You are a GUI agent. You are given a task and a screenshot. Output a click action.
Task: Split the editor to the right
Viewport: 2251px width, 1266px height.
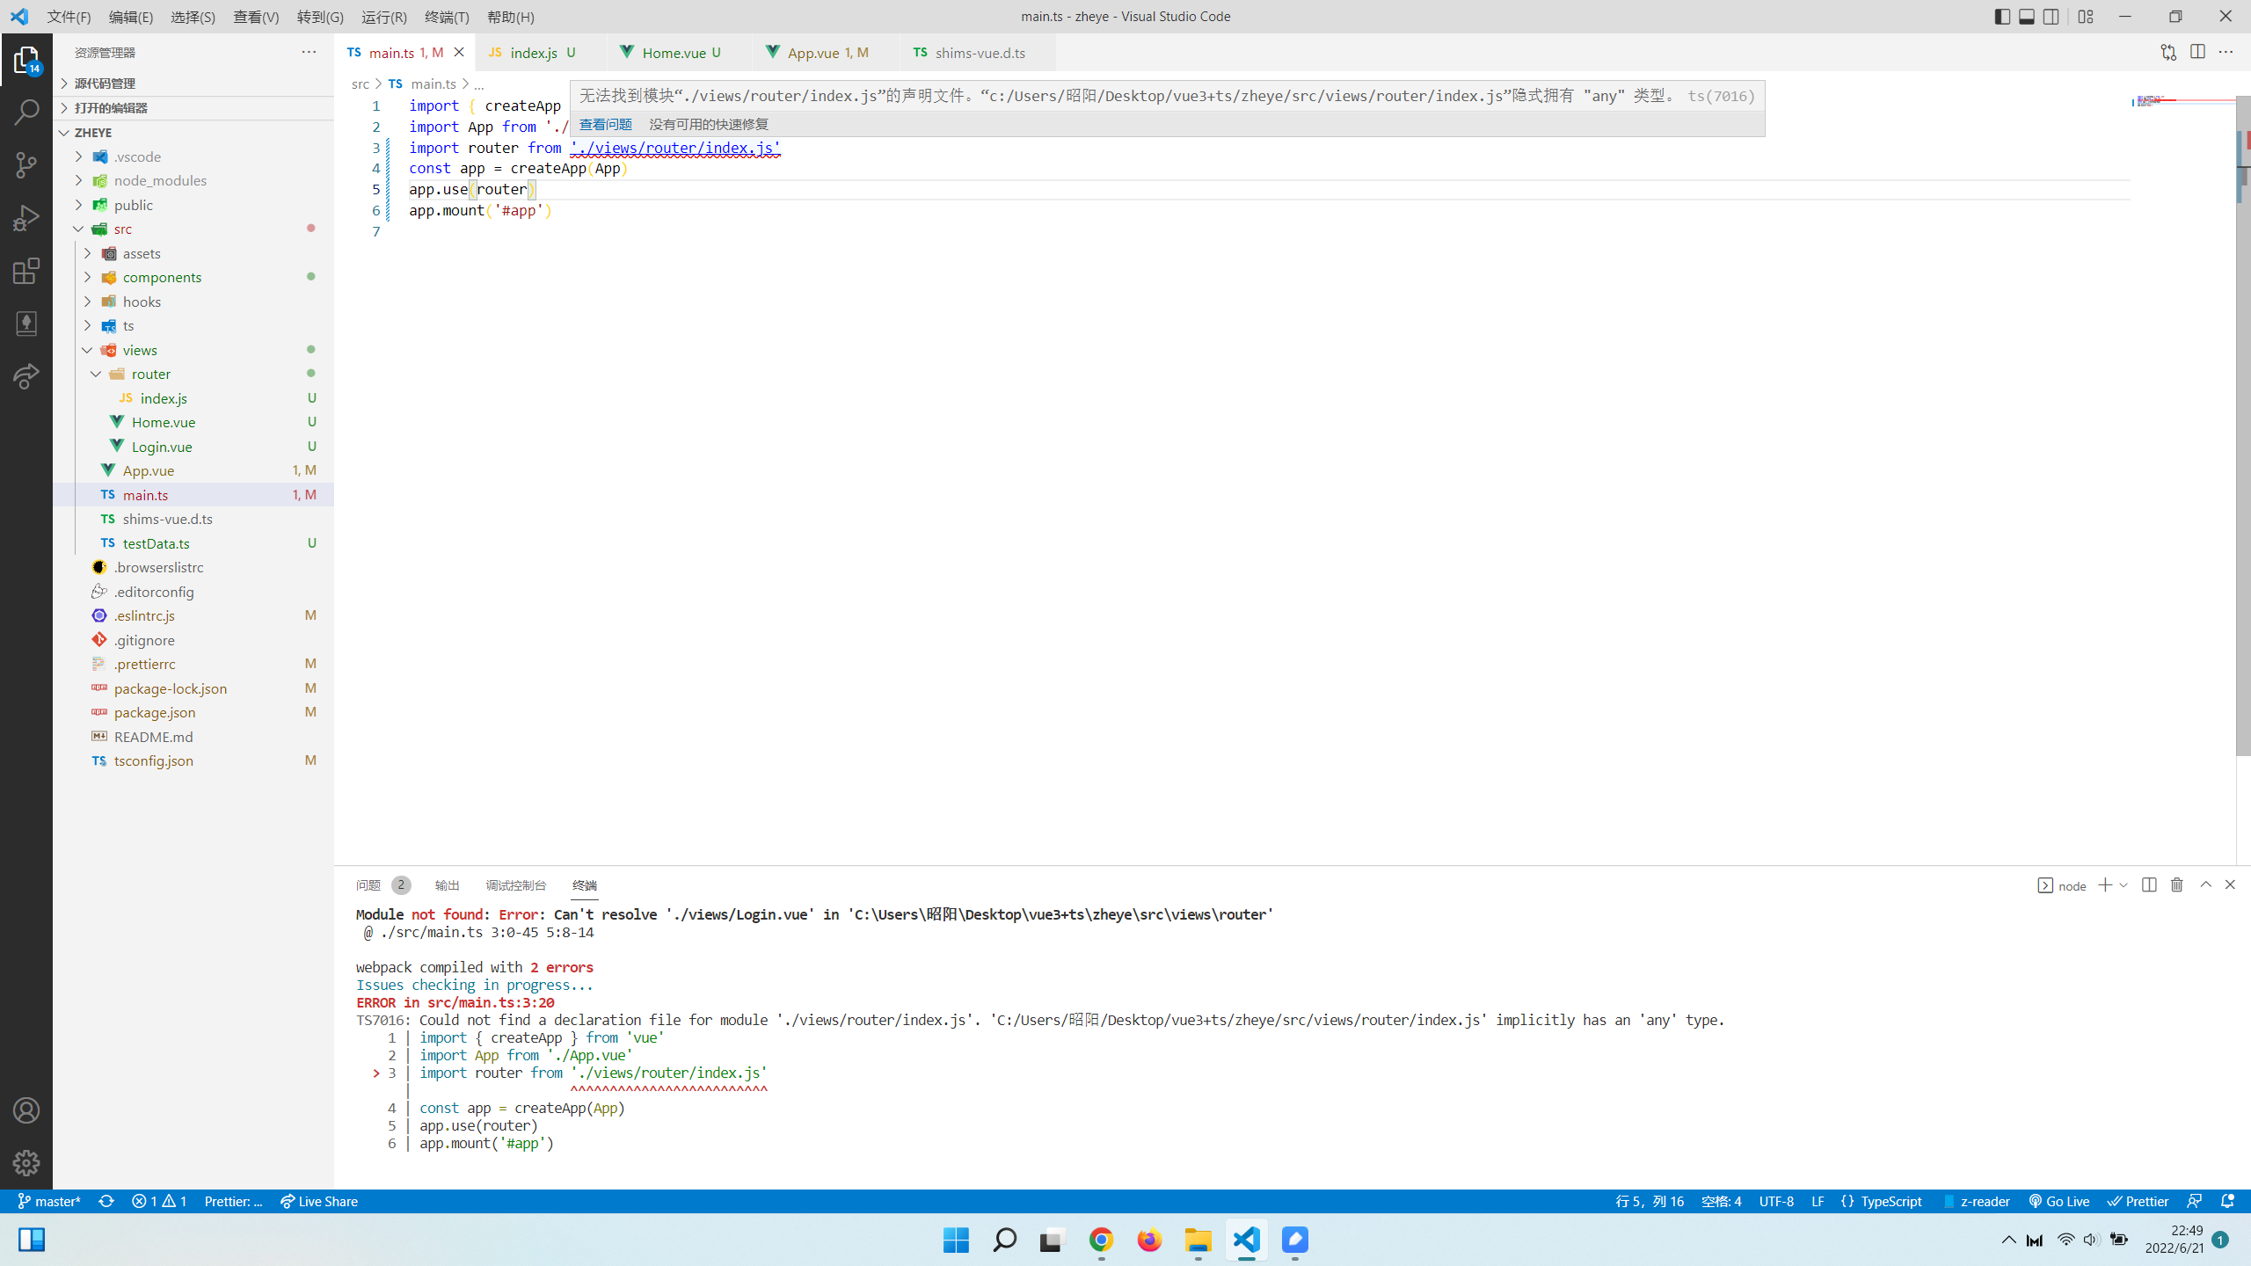coord(2197,52)
